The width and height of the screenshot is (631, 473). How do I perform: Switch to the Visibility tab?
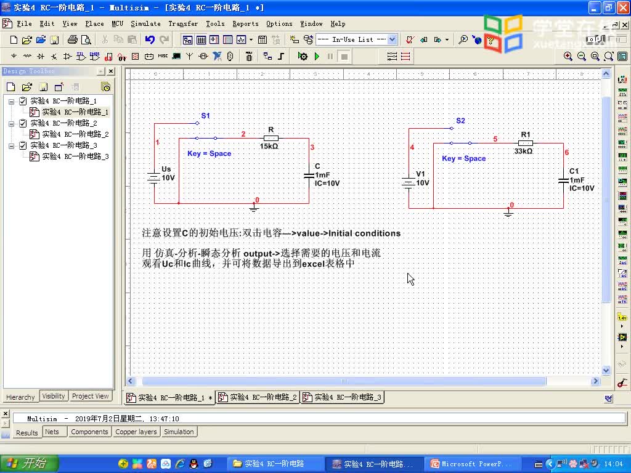(x=54, y=396)
